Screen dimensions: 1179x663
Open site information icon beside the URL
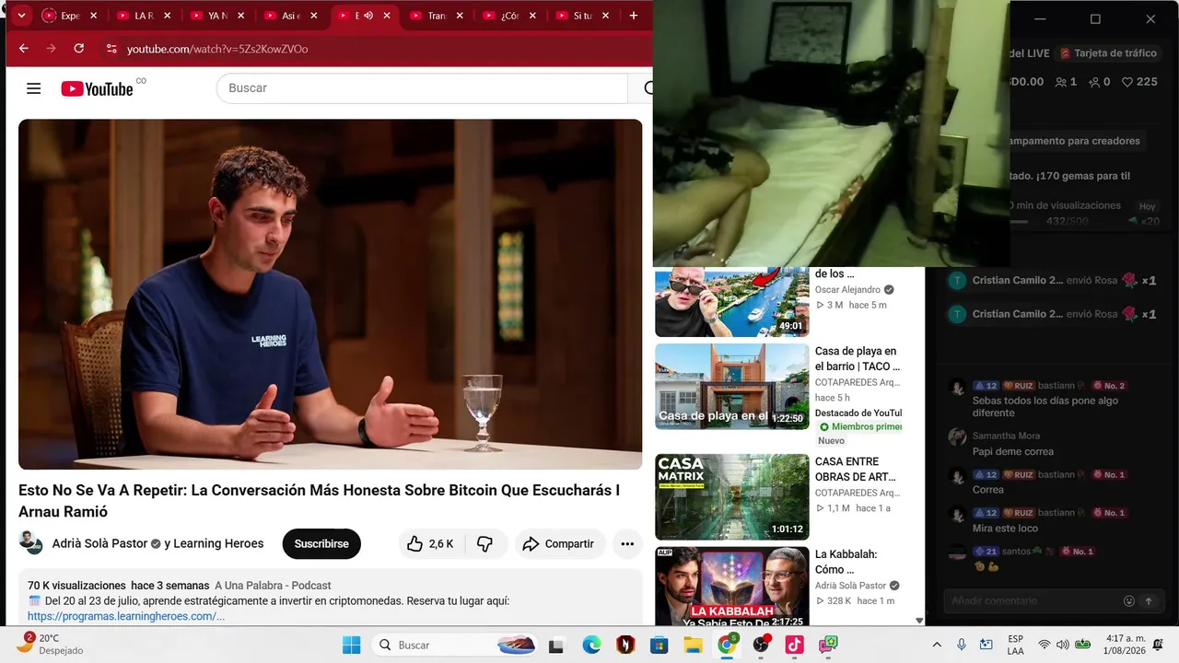[111, 49]
